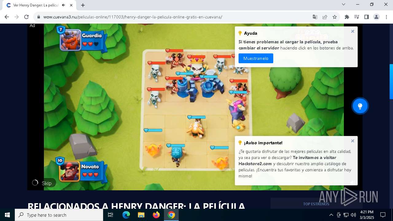Open the site information lock icon

39,17
